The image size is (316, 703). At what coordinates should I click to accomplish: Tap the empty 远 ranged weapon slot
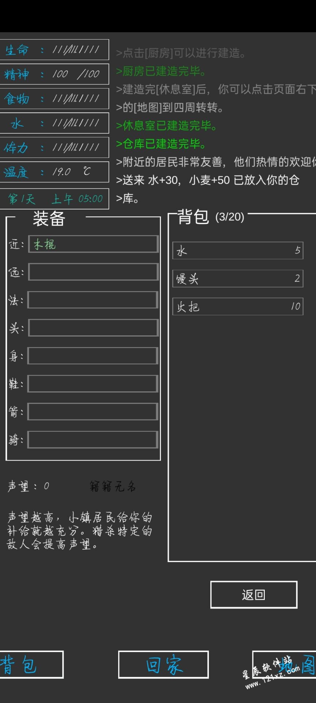(94, 272)
